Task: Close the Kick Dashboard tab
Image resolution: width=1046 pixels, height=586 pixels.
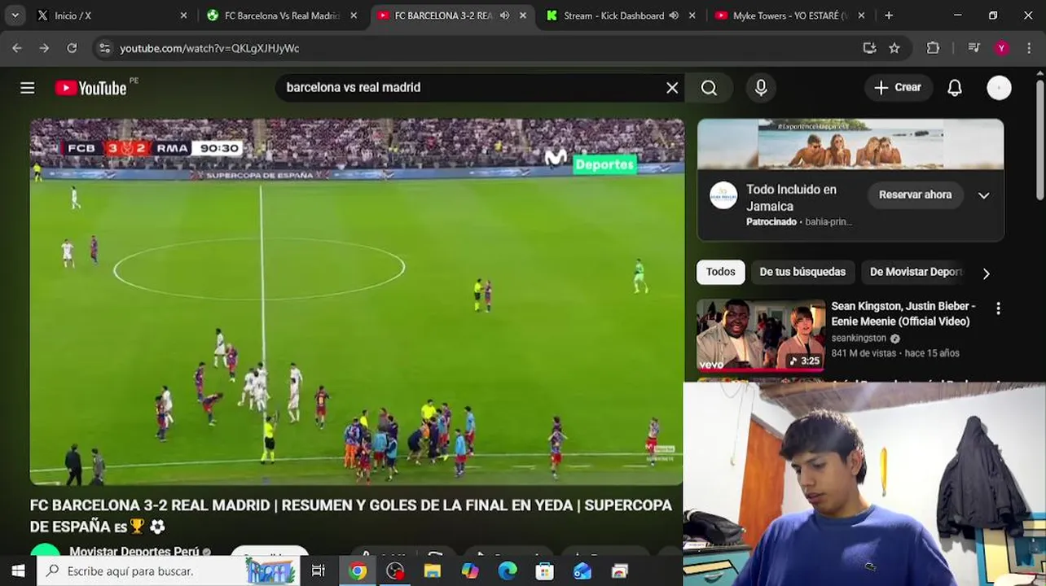Action: tap(692, 15)
